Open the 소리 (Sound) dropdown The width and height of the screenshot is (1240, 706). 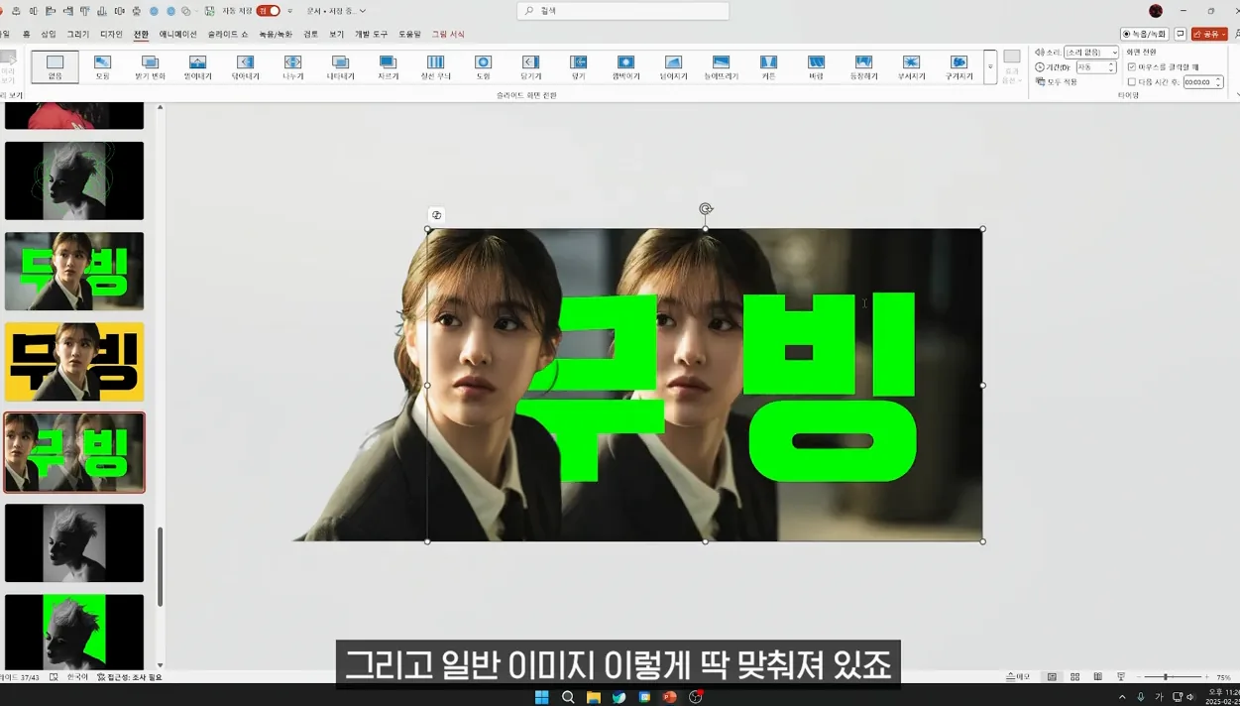pyautogui.click(x=1091, y=53)
